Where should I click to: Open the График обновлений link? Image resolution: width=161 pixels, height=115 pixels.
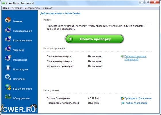click(136, 103)
